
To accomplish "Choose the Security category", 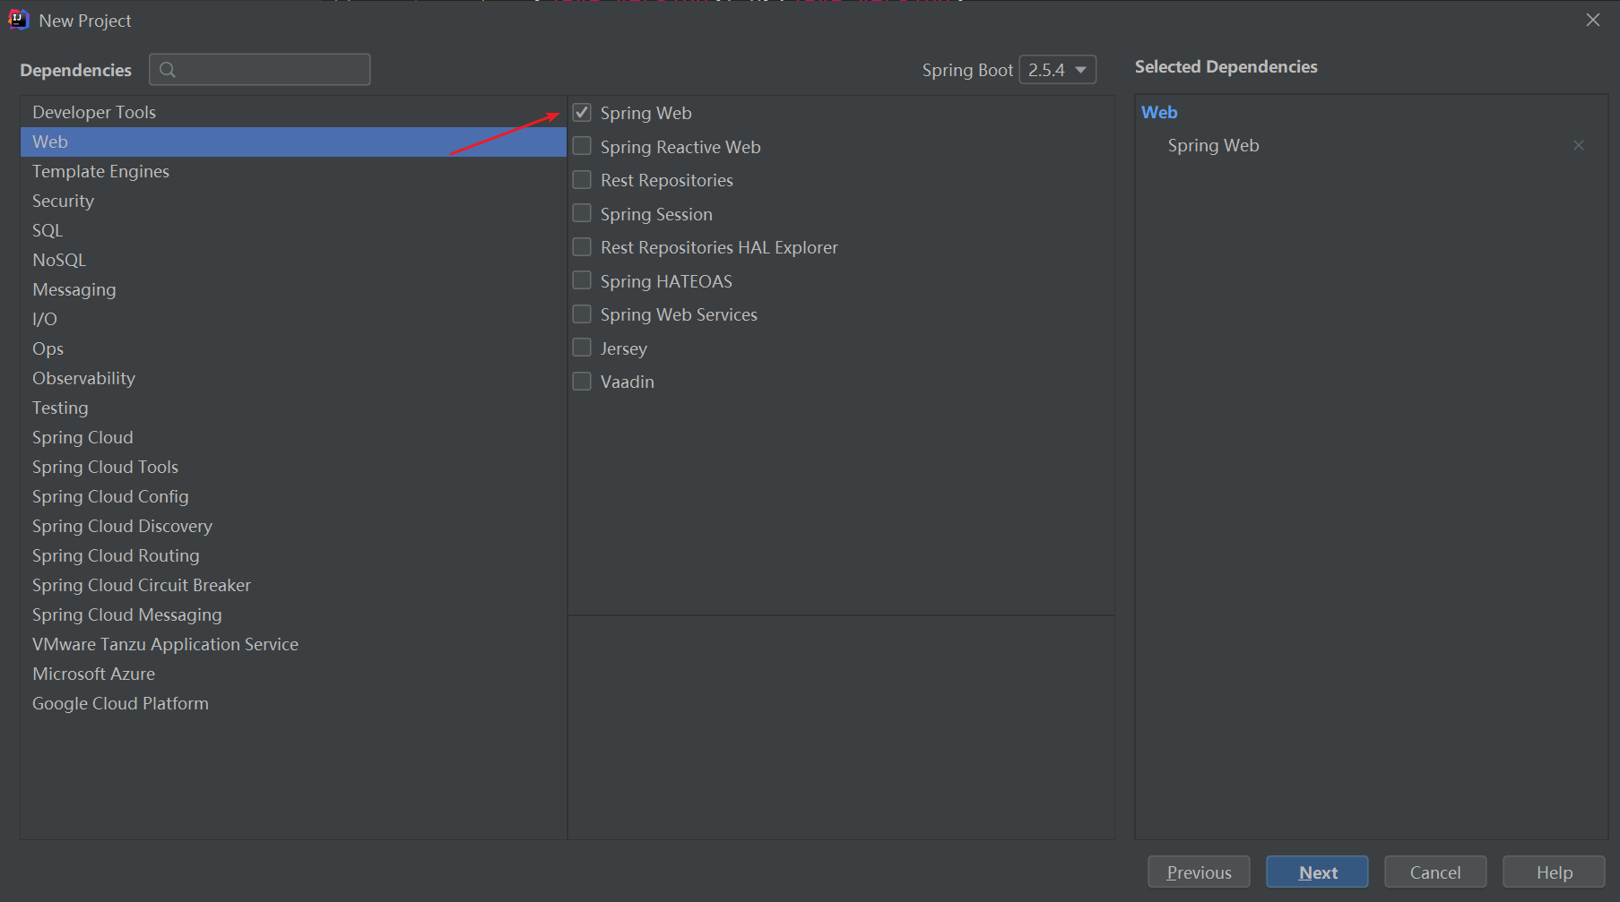I will point(293,201).
